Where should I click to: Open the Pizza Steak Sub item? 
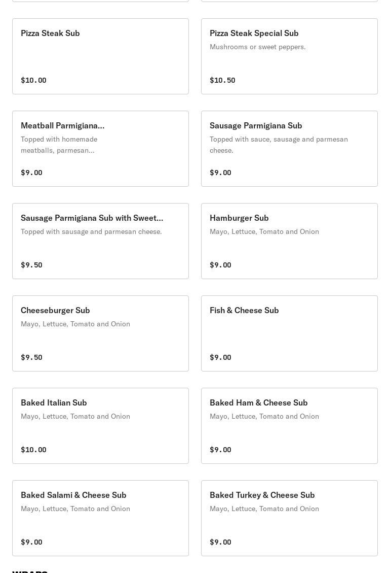100,56
